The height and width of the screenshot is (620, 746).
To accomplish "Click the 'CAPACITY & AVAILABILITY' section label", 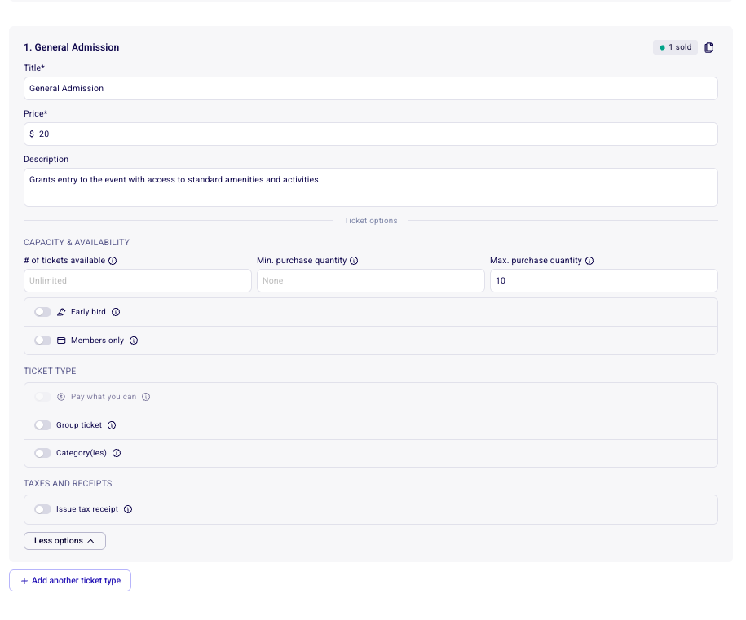I will point(77,243).
